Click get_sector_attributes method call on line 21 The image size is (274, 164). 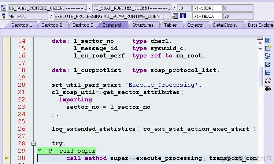[x=141, y=92]
